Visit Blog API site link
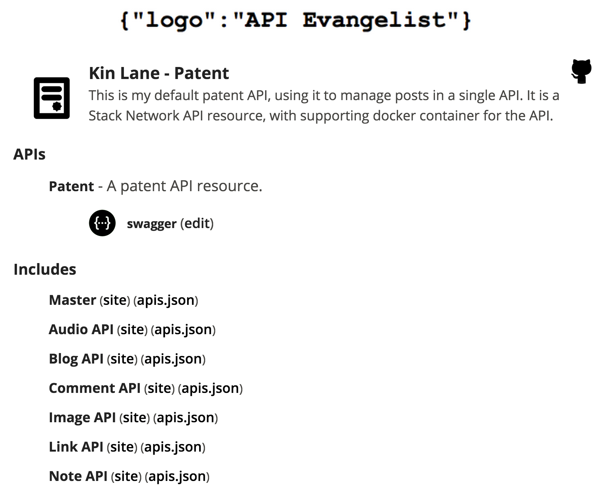Viewport: 610px width, 493px height. click(x=122, y=359)
